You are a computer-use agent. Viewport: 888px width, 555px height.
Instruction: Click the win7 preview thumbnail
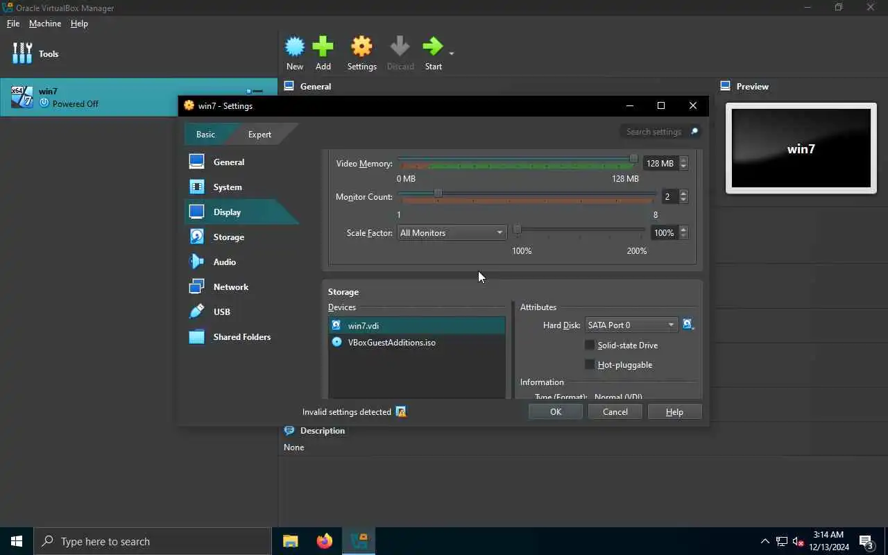[801, 148]
